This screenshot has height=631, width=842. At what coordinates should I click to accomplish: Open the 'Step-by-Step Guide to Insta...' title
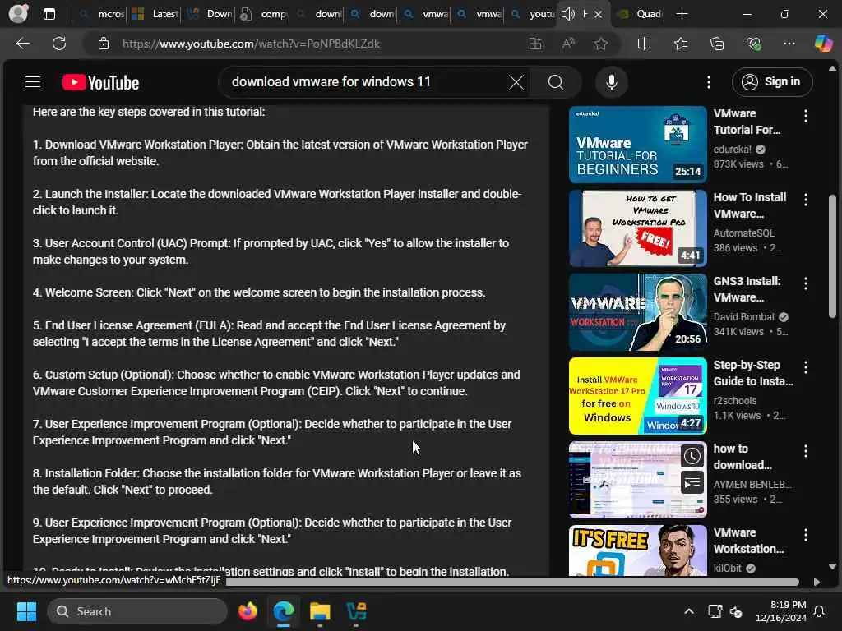pyautogui.click(x=753, y=373)
